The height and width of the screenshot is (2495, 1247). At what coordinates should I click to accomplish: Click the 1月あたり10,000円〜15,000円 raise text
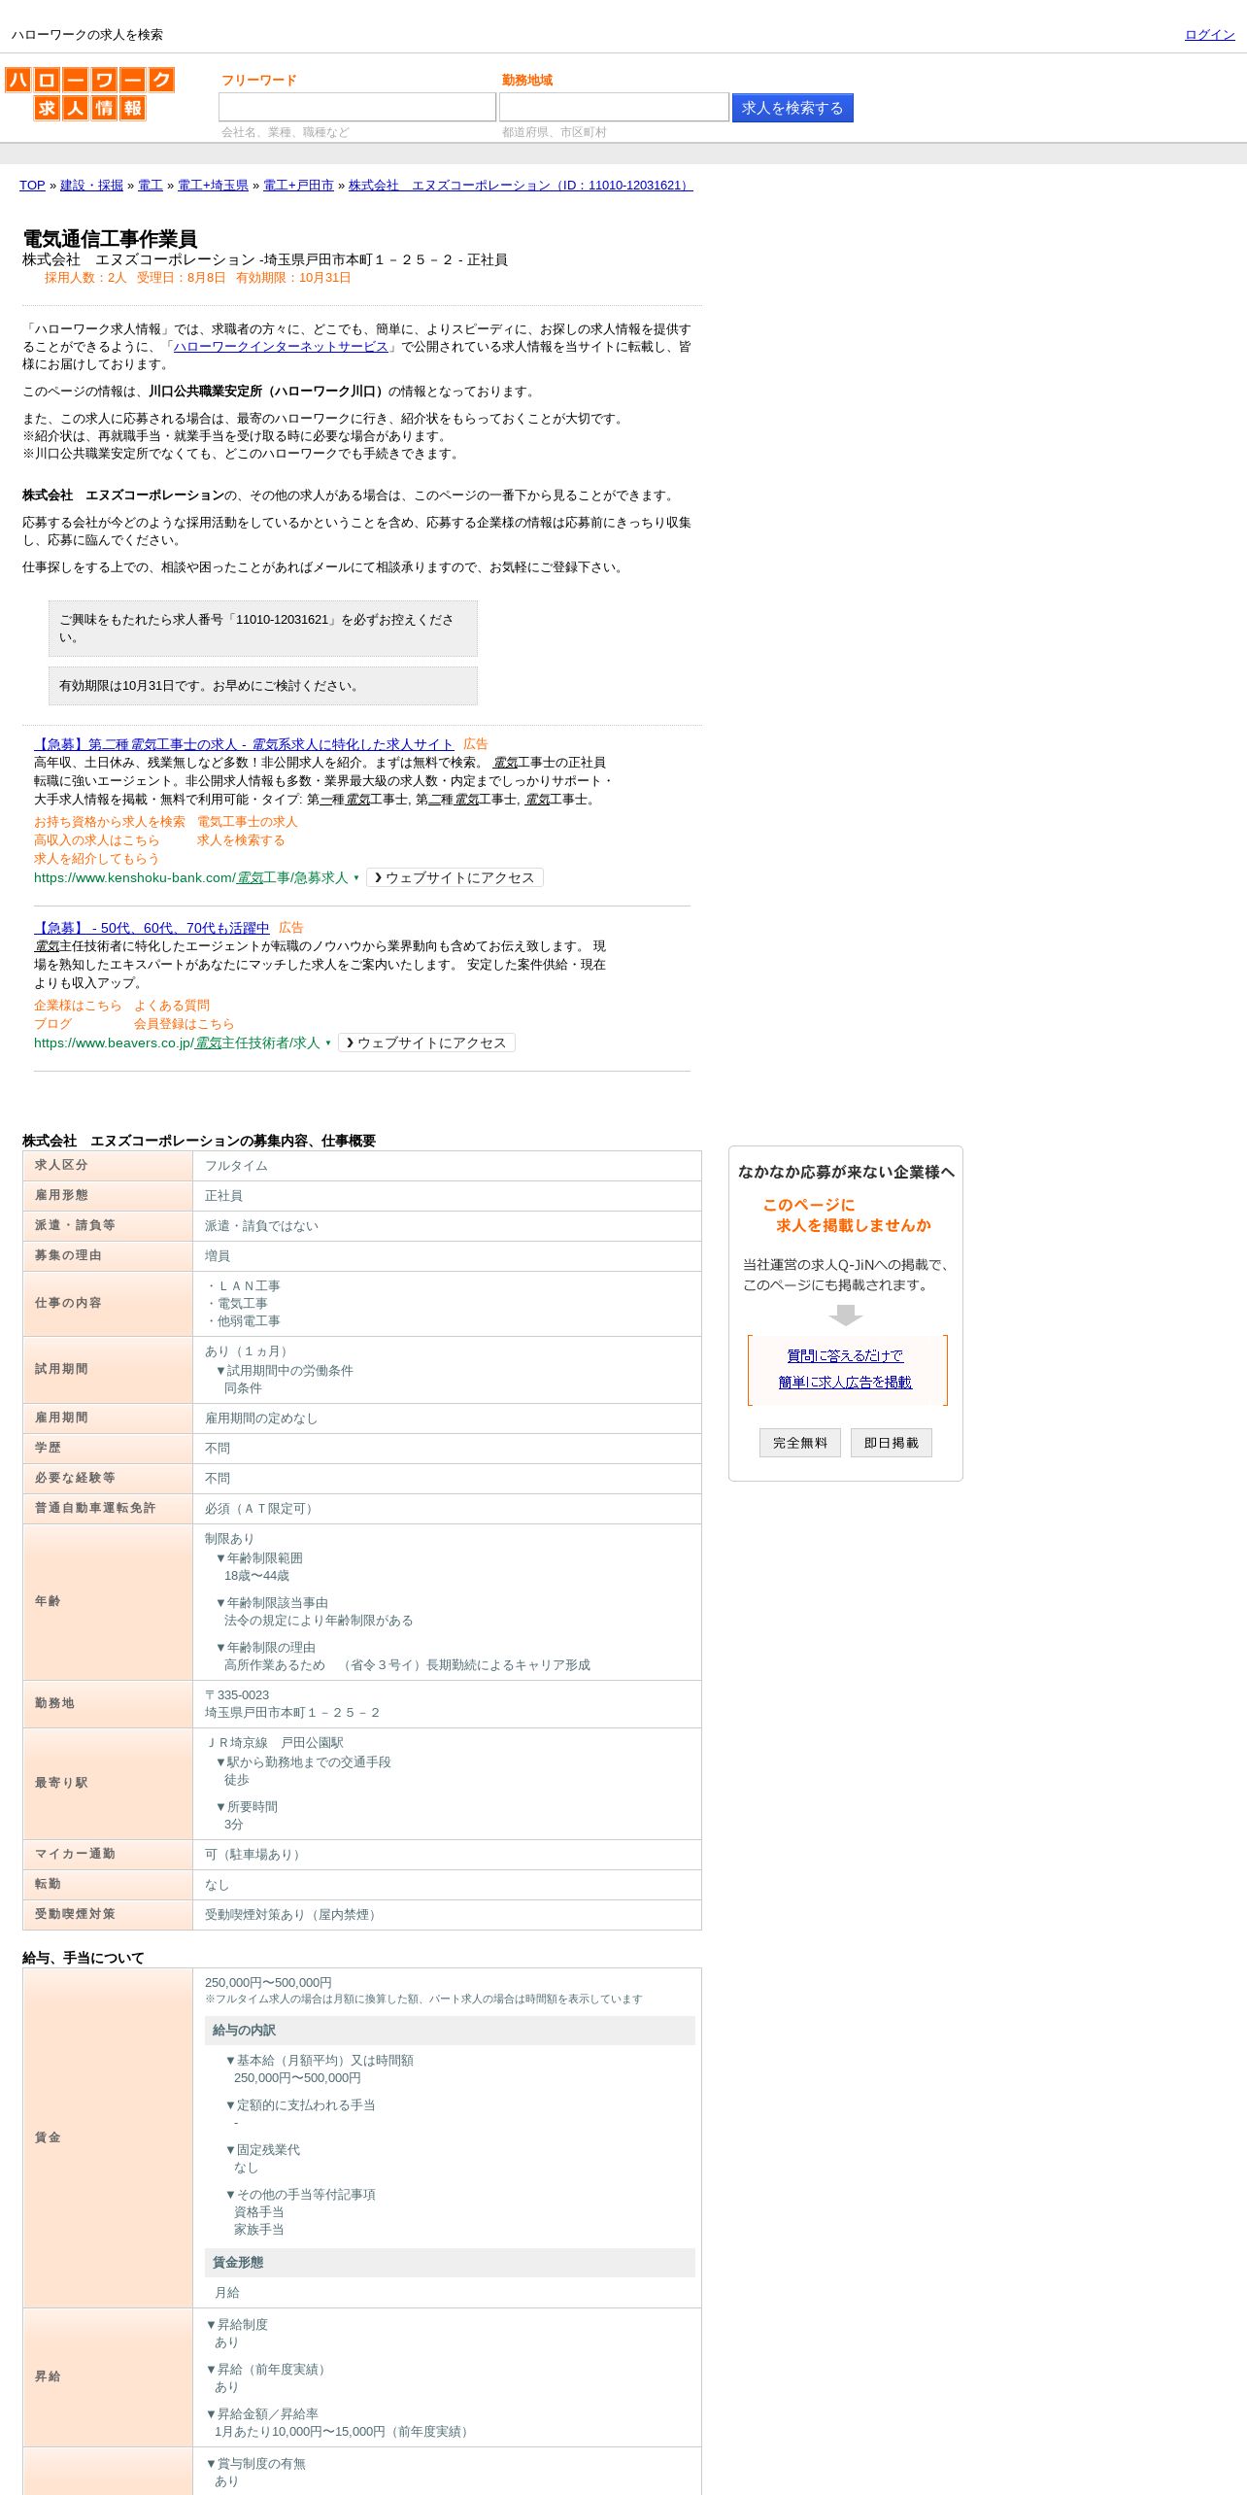click(x=344, y=2432)
